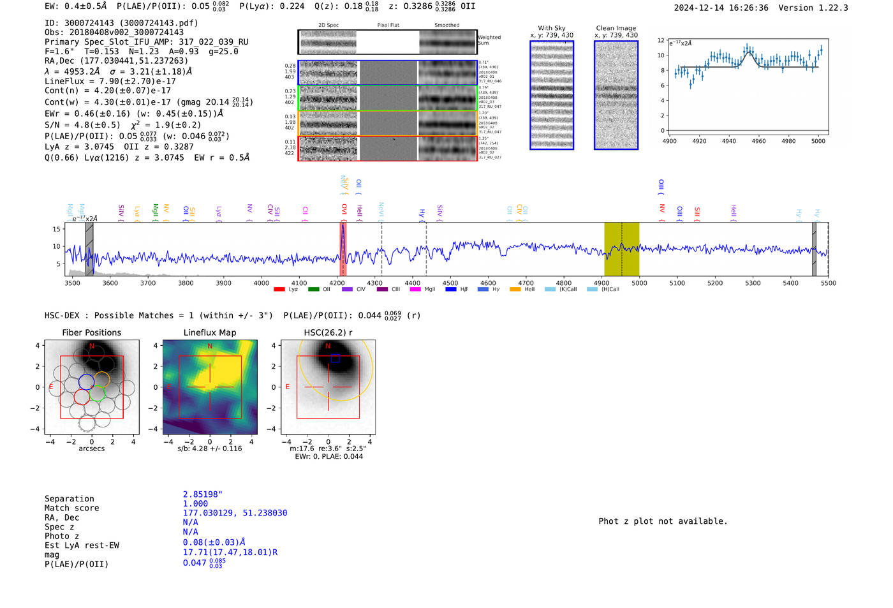Click the Weighted Sum 2D spectrum strip

coord(387,42)
